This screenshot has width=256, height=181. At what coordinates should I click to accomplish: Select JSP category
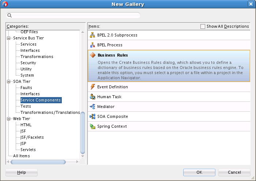click(23, 143)
